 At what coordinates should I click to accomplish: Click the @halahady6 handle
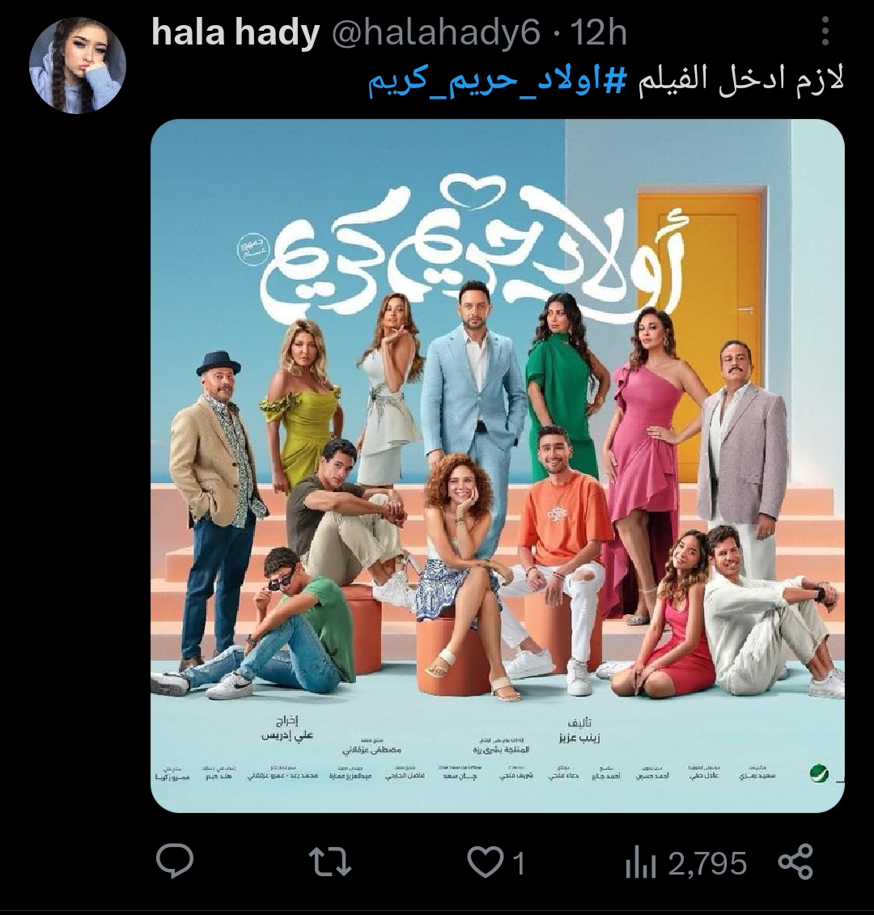coord(436,33)
